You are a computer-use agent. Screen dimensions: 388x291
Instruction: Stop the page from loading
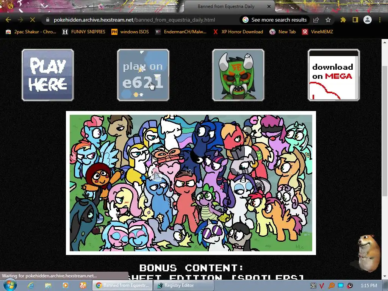[x=33, y=20]
